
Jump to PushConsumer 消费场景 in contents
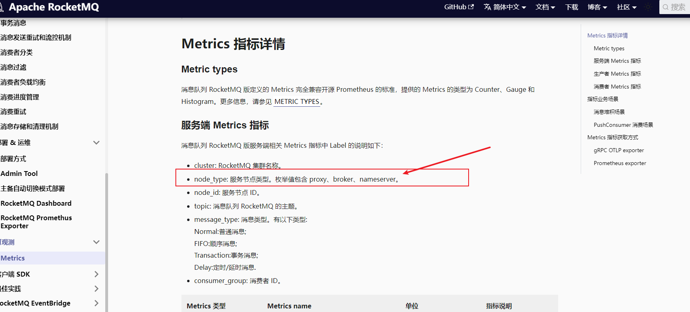click(x=623, y=125)
